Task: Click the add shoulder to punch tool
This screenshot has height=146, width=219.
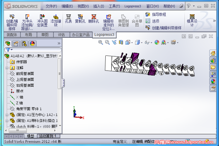Action: pos(27,22)
